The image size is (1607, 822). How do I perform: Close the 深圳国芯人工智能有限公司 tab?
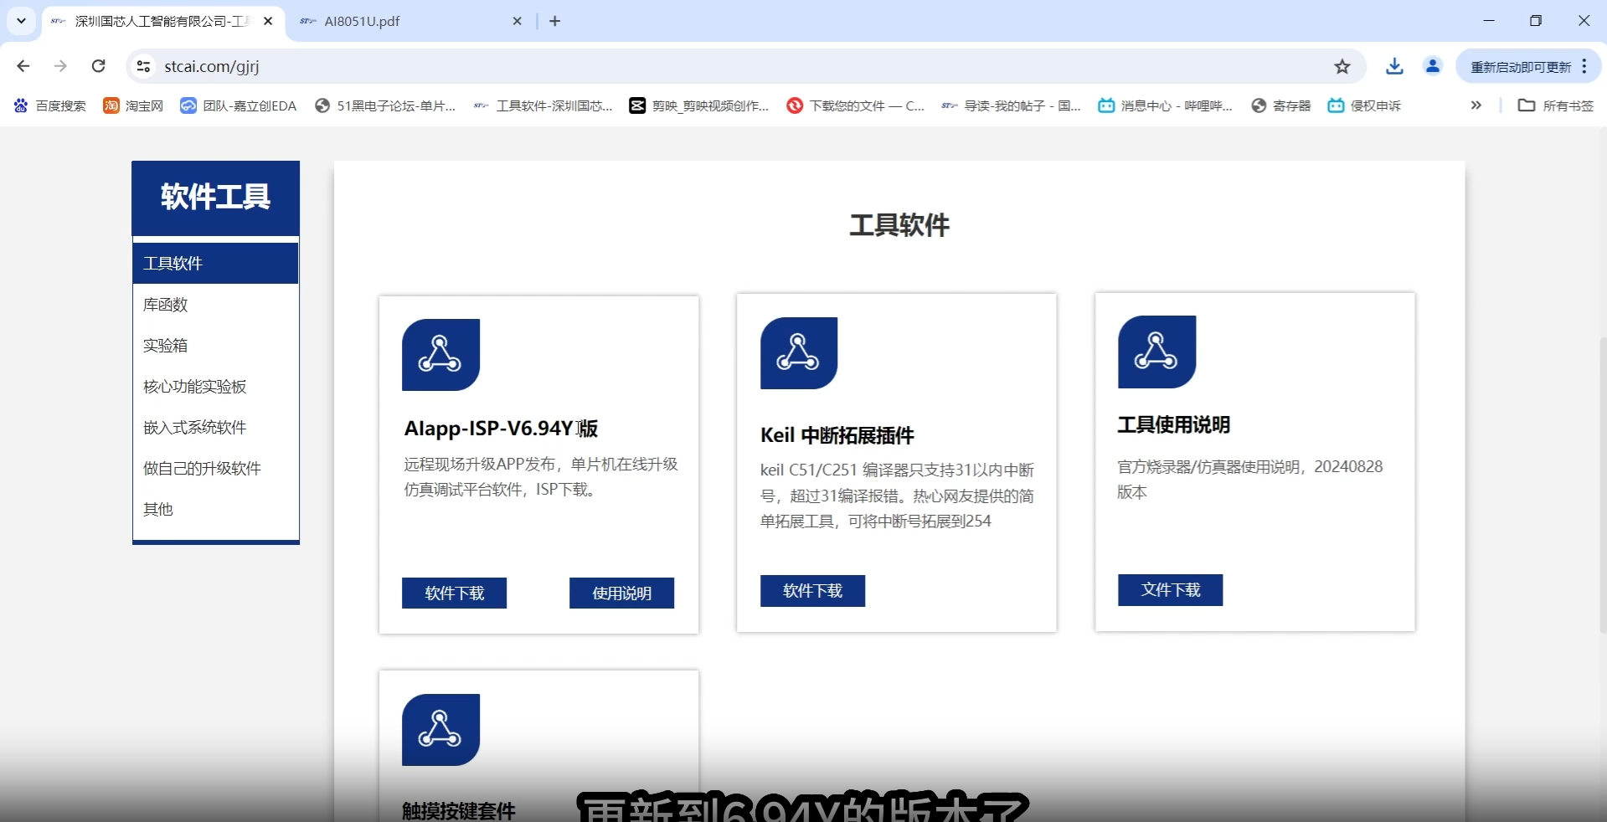click(268, 21)
